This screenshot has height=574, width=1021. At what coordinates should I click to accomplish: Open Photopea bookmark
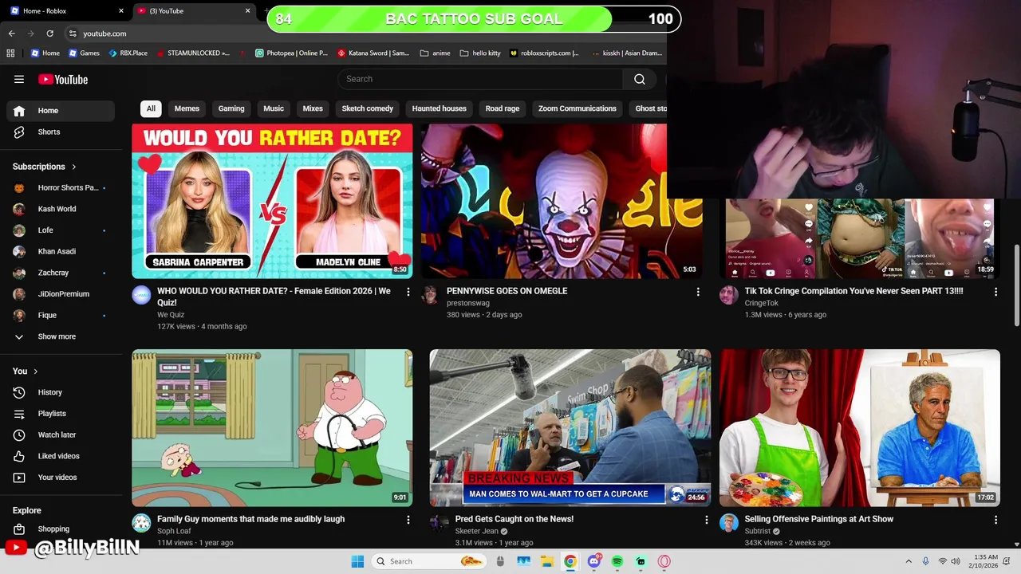291,53
